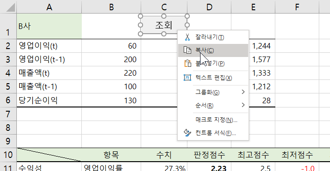Viewport: 330px width, 171px height.
Task: Click the scissors icon for 잘라내기
Action: [187, 37]
